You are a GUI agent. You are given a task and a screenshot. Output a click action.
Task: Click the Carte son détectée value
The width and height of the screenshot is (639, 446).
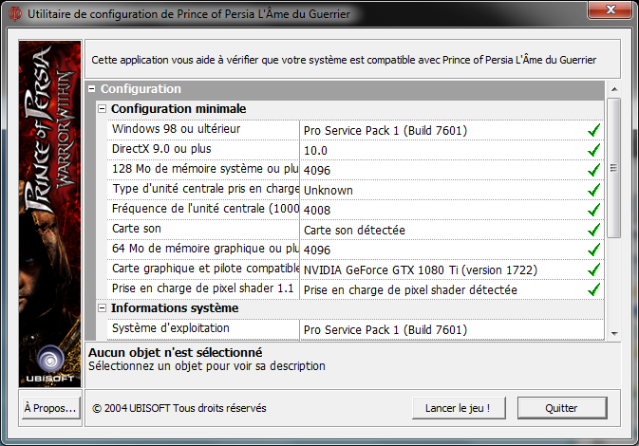354,231
